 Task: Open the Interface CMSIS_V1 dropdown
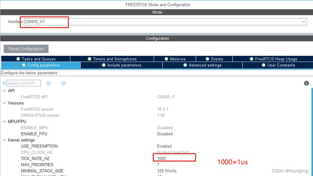click(x=166, y=22)
